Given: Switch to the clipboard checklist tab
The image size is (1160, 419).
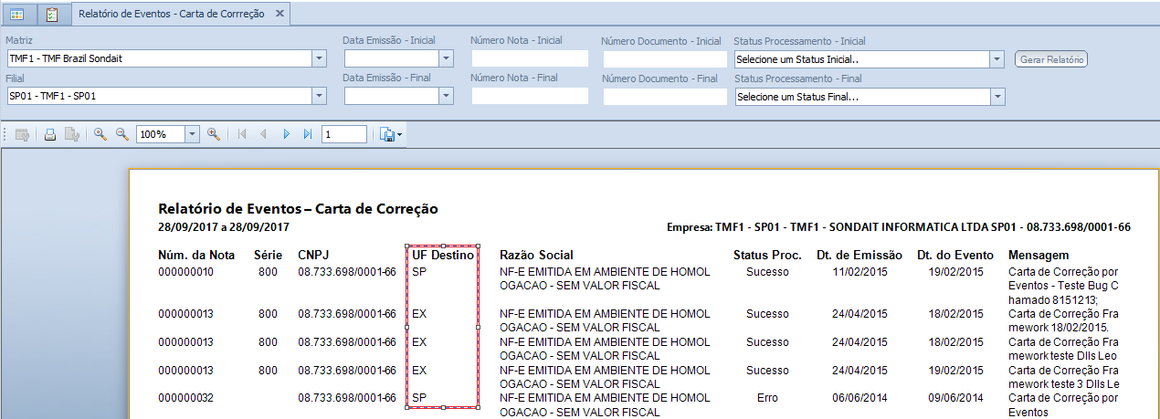Looking at the screenshot, I should (x=52, y=15).
